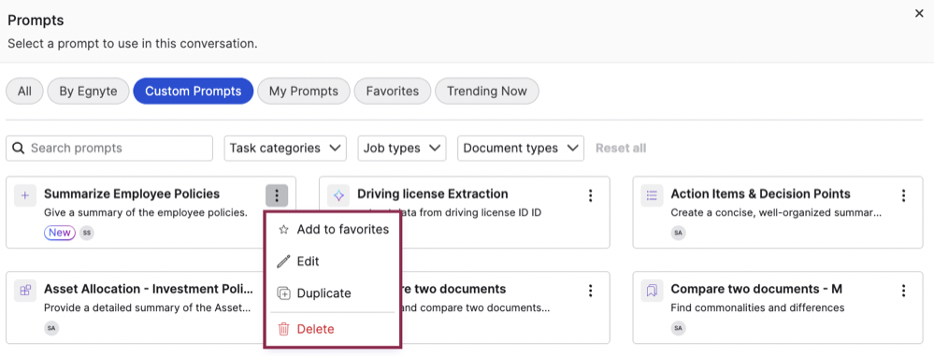Open the Action Items & Decision Points title
The height and width of the screenshot is (356, 934).
point(761,194)
